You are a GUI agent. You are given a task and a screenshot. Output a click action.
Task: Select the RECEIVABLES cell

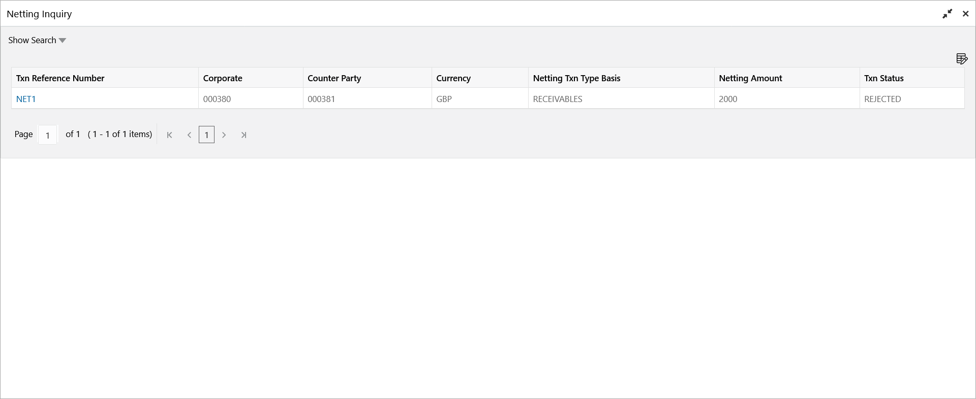tap(621, 98)
